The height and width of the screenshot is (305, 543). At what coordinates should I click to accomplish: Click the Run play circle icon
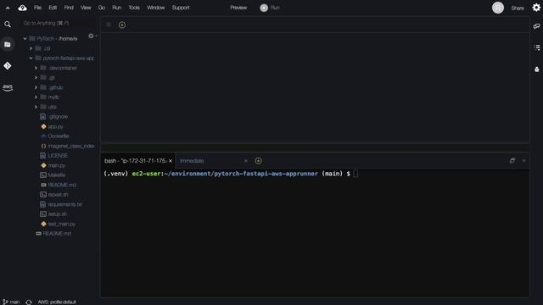pos(264,8)
